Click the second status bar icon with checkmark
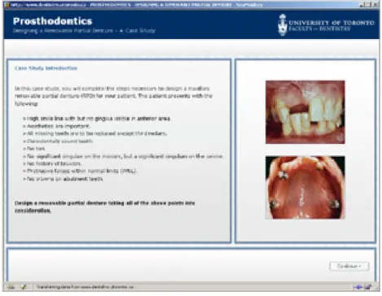Viewport: 382px width, 296px height. coord(24,287)
